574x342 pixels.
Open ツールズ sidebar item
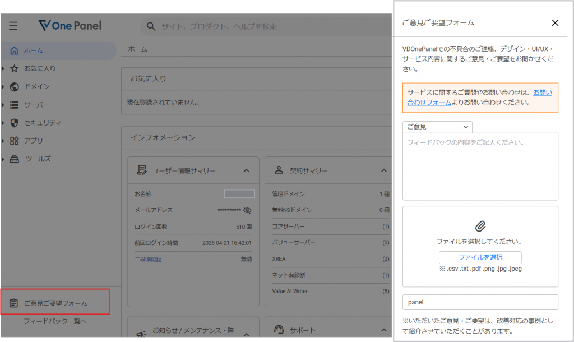tap(38, 159)
